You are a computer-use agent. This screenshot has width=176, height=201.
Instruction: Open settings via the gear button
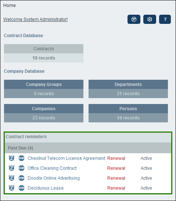tap(150, 19)
